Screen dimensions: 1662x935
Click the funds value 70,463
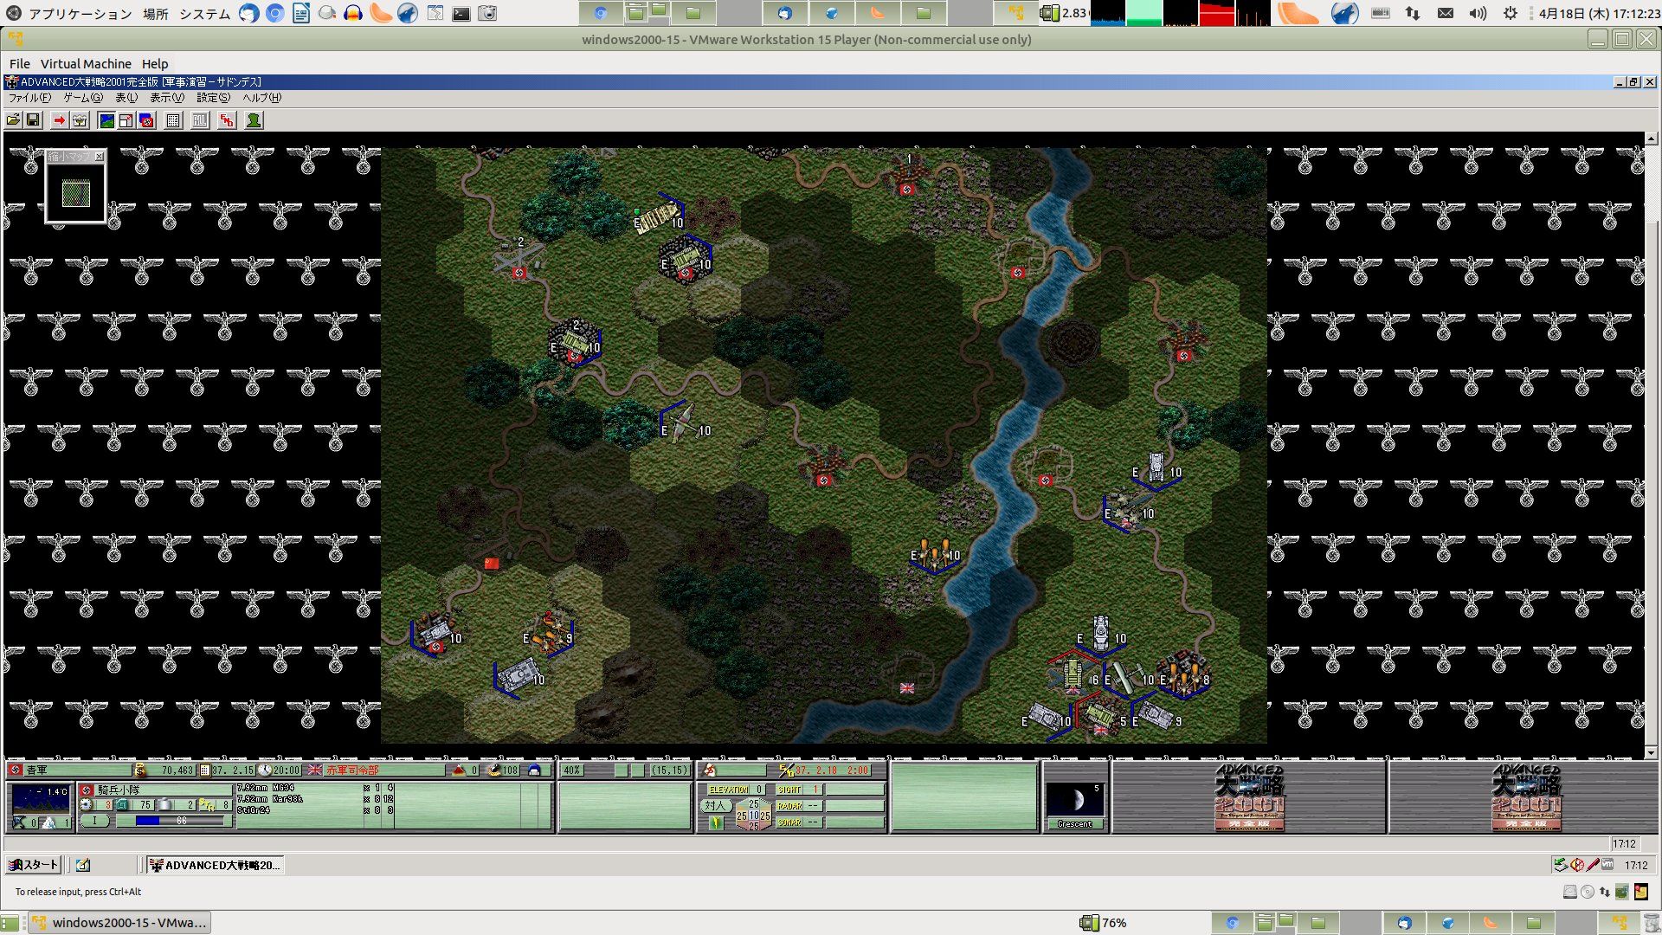click(x=177, y=770)
